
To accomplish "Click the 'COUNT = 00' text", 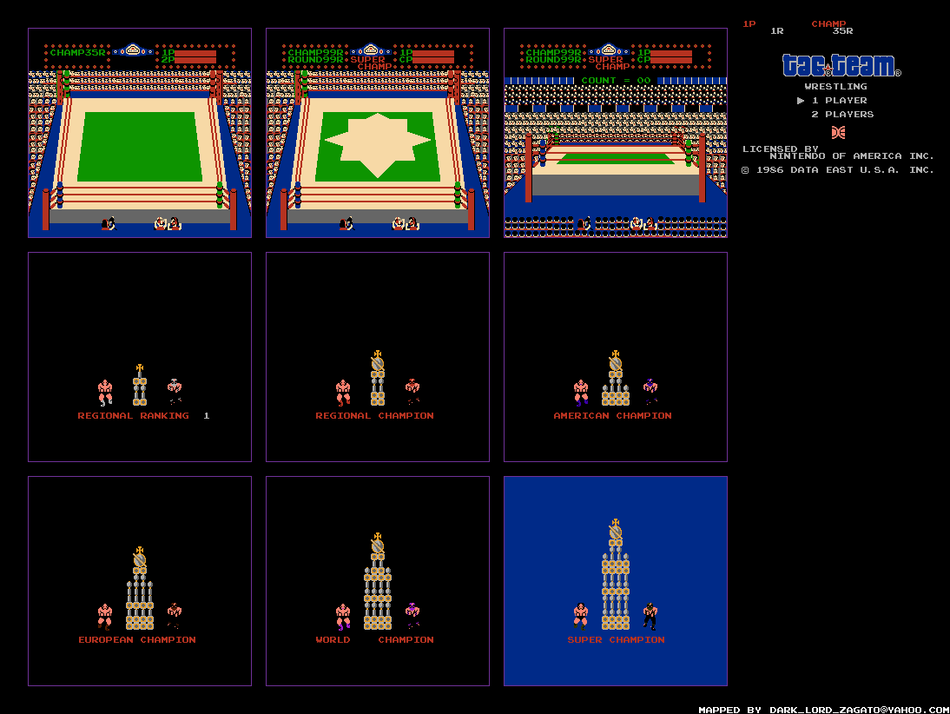I will [616, 81].
